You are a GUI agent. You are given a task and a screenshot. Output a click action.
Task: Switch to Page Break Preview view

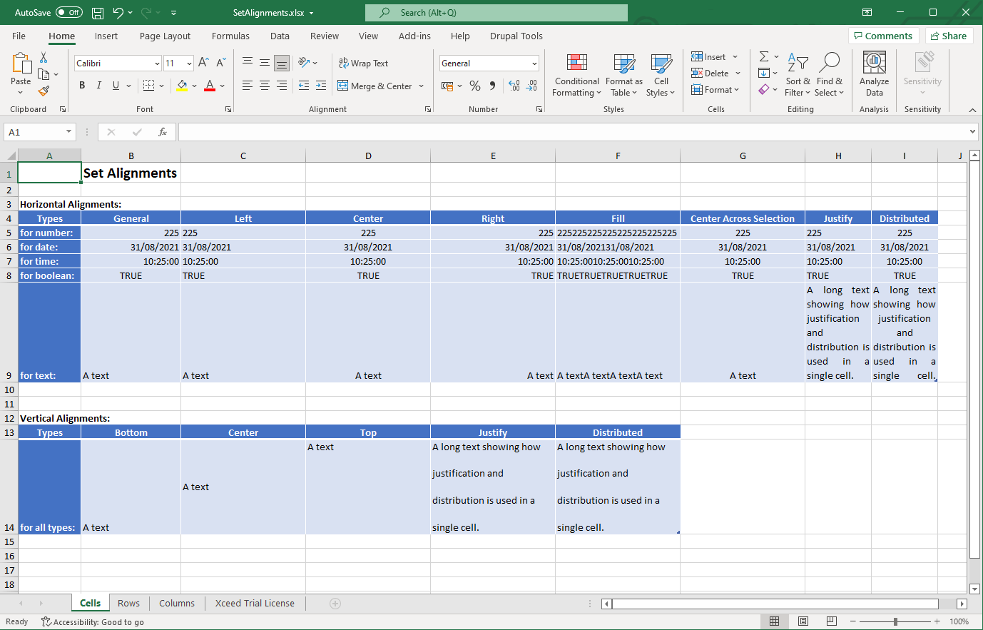pyautogui.click(x=832, y=621)
